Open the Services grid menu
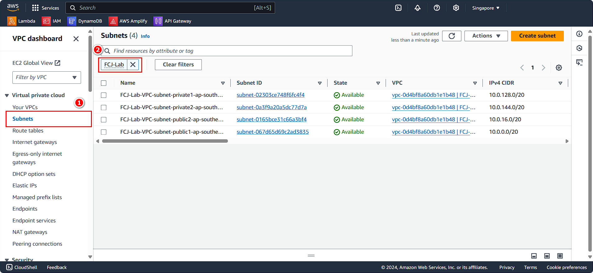593x273 pixels. pos(45,8)
